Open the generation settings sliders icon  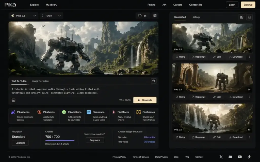[155, 16]
